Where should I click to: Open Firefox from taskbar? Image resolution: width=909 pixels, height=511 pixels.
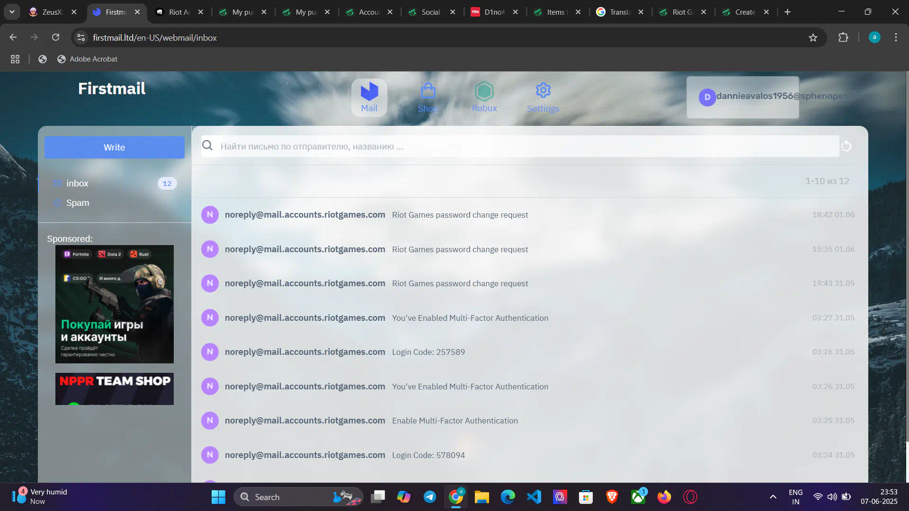click(x=664, y=497)
